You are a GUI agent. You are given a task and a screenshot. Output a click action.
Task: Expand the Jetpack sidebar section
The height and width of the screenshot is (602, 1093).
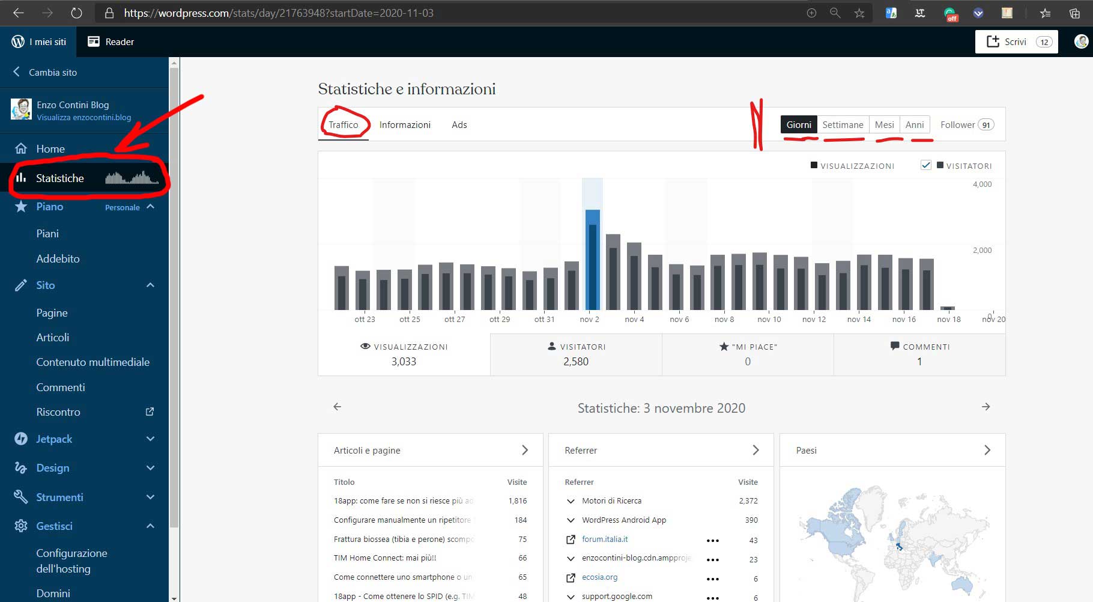150,439
